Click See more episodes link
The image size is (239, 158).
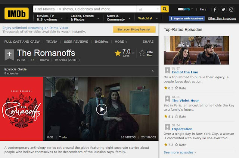(x=180, y=152)
